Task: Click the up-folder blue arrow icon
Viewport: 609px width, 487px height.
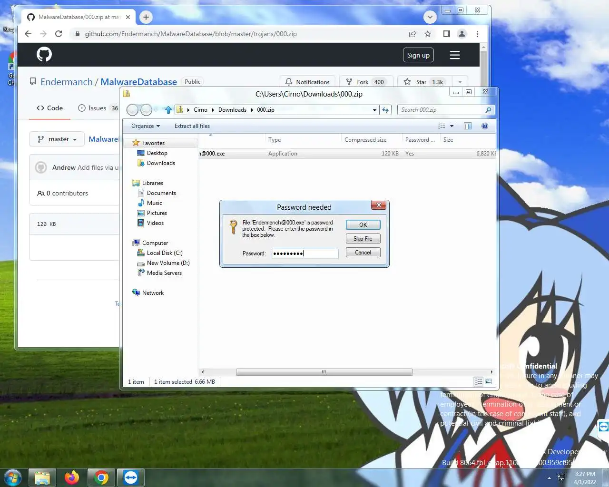Action: 168,110
